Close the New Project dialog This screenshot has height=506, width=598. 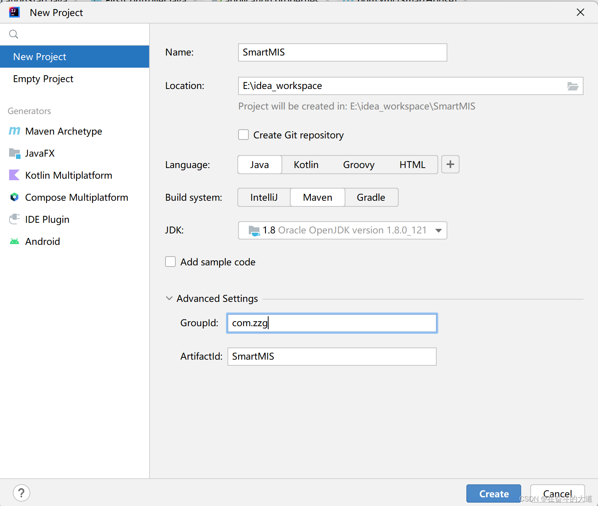pyautogui.click(x=581, y=12)
